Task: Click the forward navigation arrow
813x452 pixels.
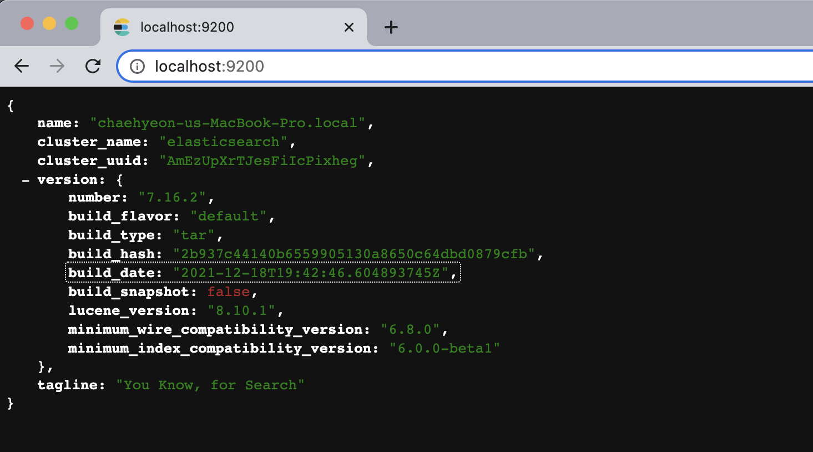Action: [56, 66]
